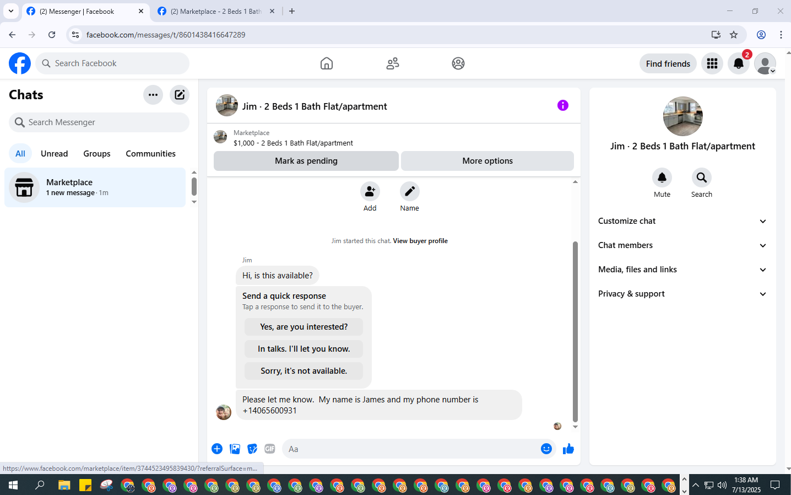Open taskbar Search icon
This screenshot has height=495, width=791.
[x=40, y=485]
